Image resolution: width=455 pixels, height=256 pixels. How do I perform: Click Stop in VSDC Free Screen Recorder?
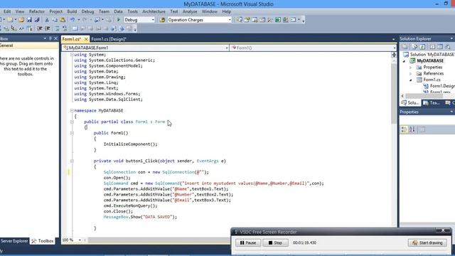pyautogui.click(x=275, y=242)
